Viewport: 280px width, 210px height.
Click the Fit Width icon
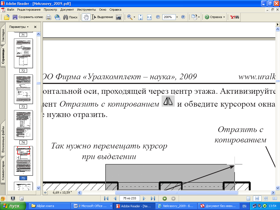coord(149,17)
